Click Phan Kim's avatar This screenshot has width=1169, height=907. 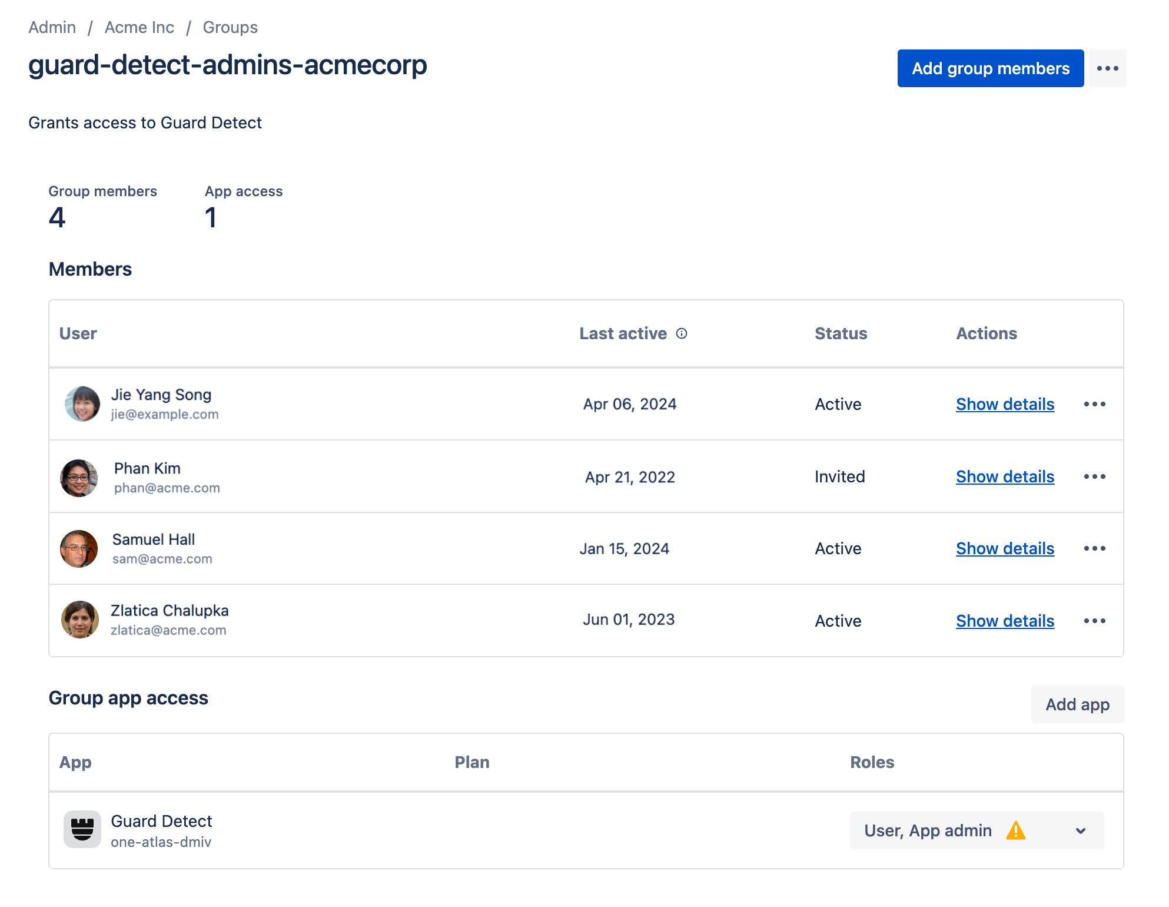[79, 478]
